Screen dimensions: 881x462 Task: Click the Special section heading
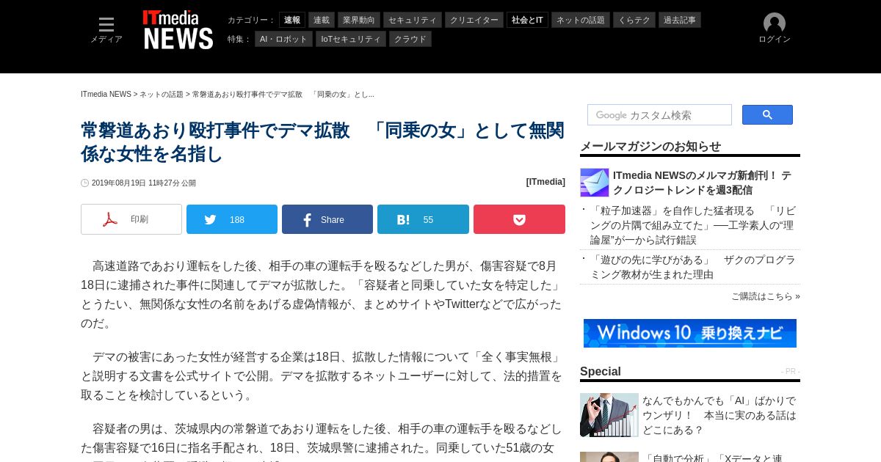click(x=601, y=371)
